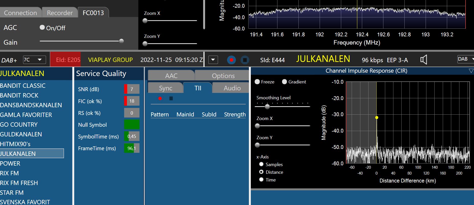Enable the Gradient option

pyautogui.click(x=284, y=82)
